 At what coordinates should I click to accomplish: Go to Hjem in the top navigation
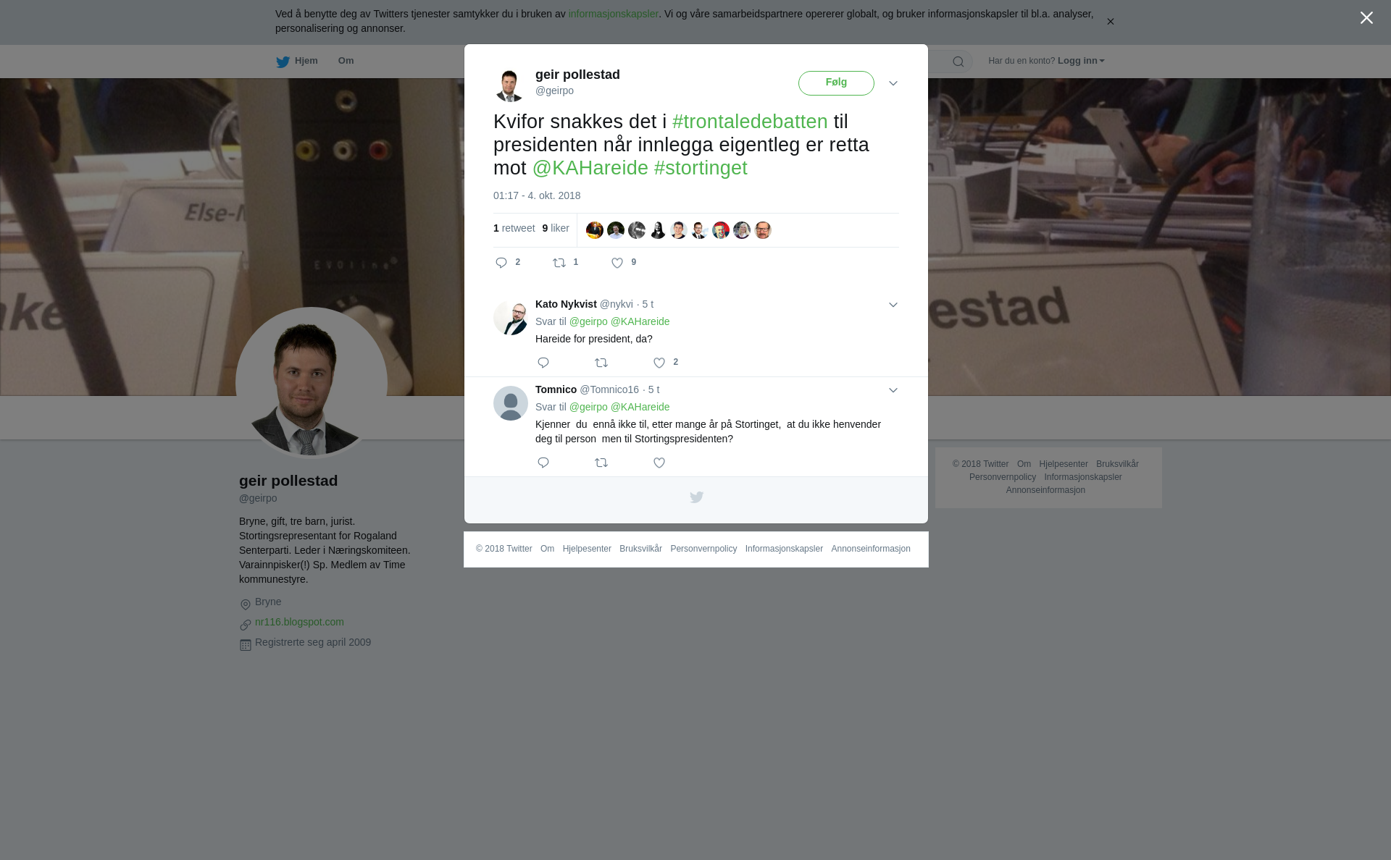(297, 62)
